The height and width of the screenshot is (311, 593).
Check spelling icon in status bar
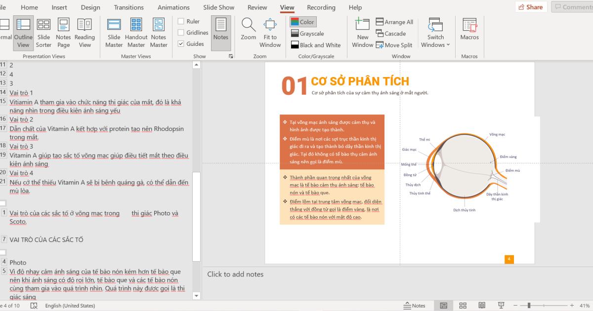tap(34, 306)
